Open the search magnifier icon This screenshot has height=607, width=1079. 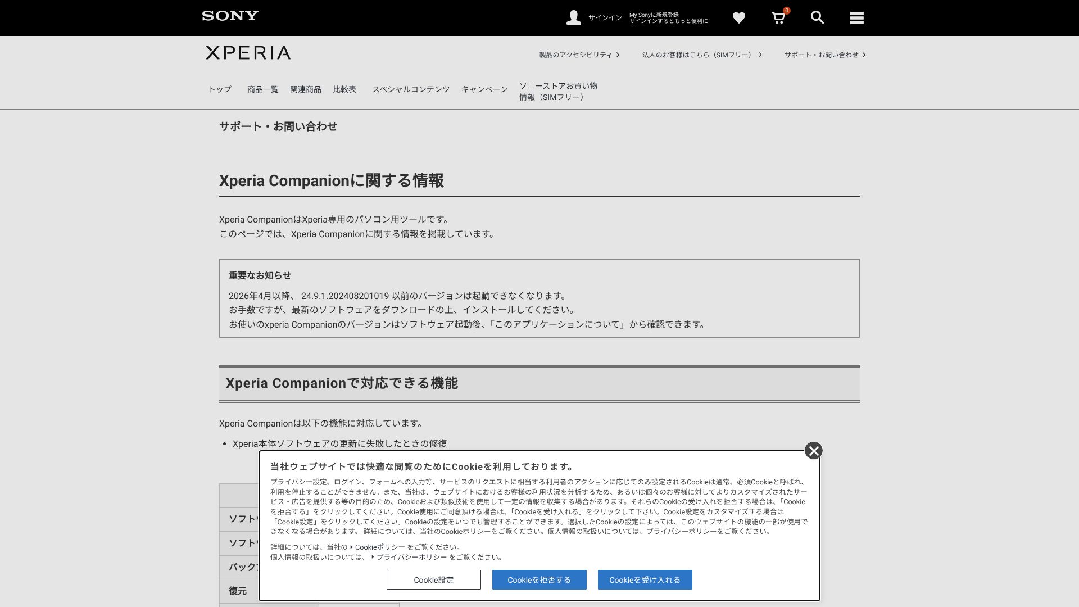817,18
